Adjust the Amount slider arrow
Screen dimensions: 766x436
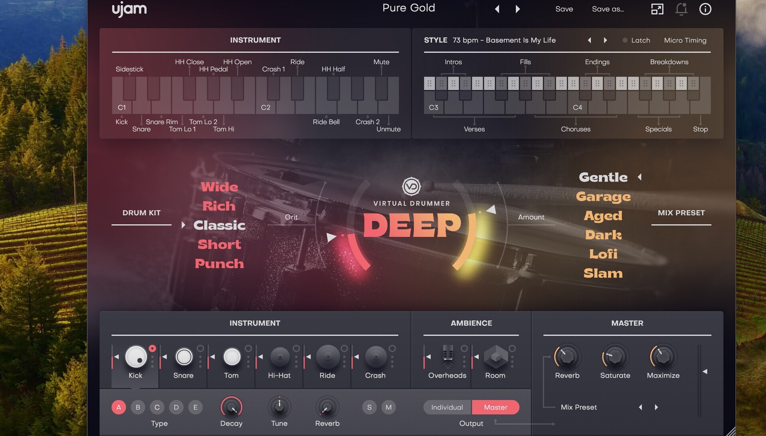[x=492, y=209]
